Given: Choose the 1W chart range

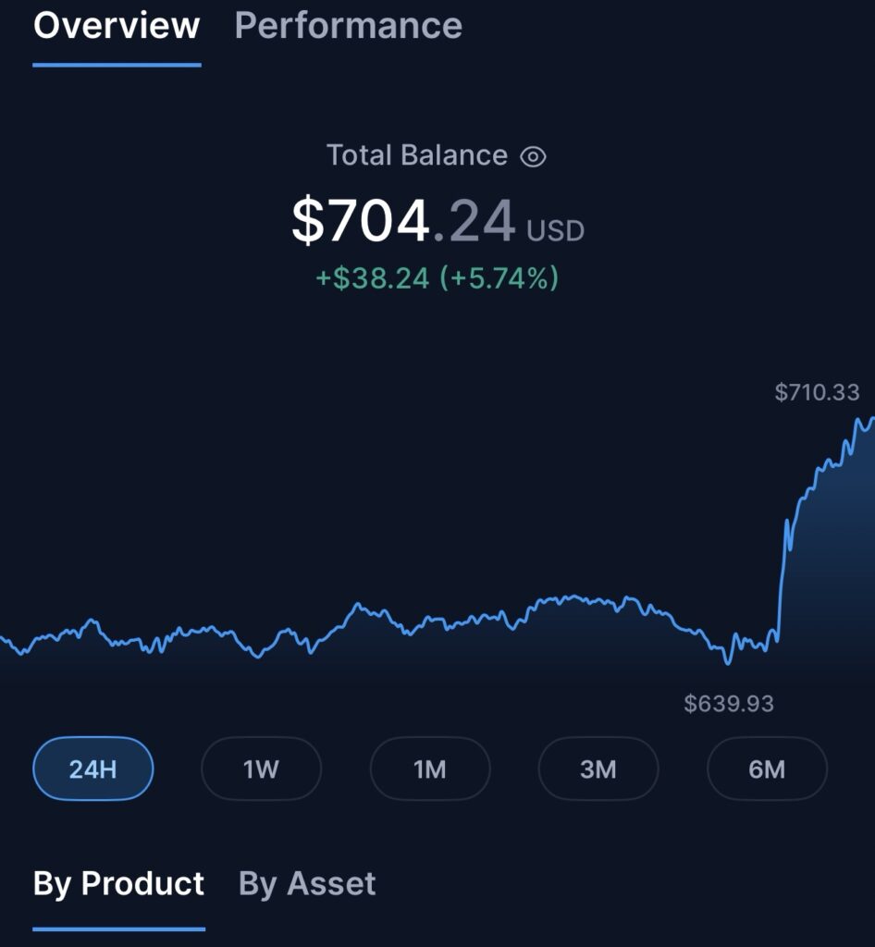Looking at the screenshot, I should coord(262,769).
